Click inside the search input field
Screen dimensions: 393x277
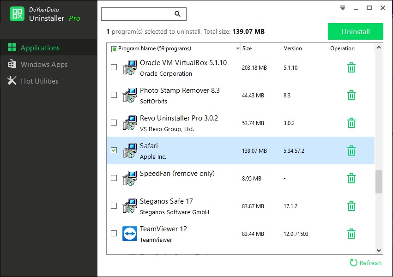point(138,14)
